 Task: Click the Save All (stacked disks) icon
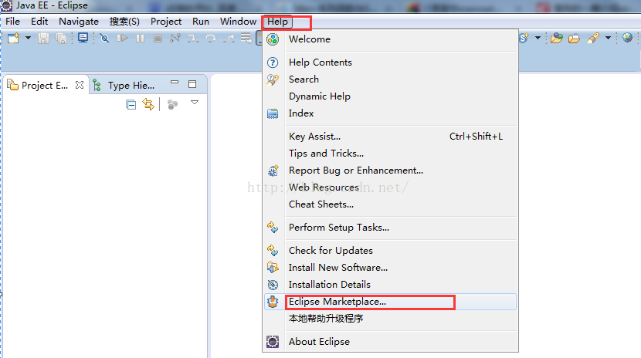click(61, 39)
